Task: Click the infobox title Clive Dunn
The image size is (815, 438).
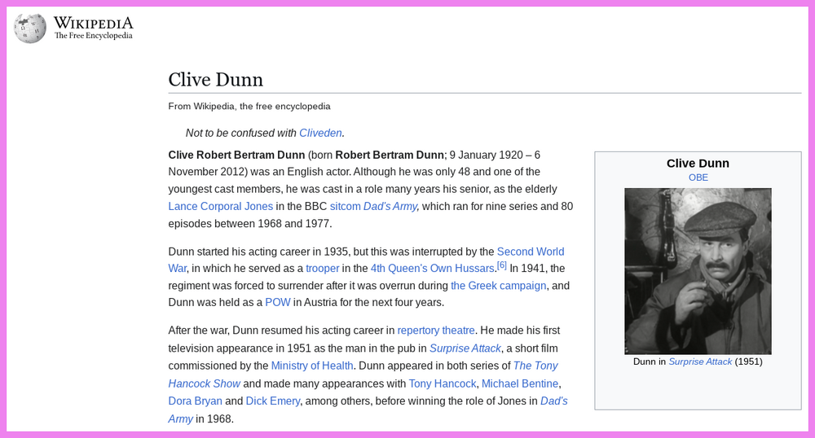Action: click(x=698, y=164)
